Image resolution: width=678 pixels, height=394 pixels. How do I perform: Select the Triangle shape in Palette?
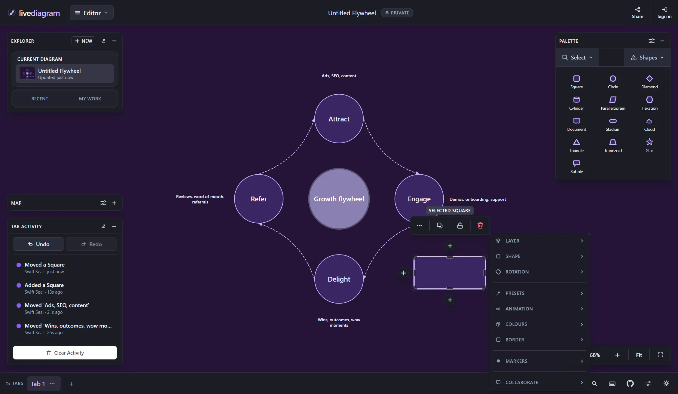tap(576, 145)
